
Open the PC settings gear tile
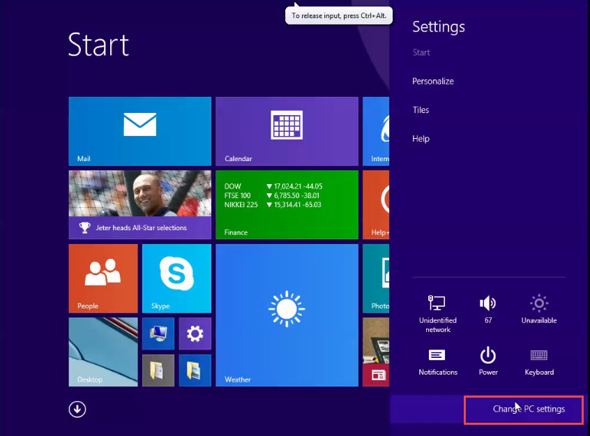(x=195, y=333)
